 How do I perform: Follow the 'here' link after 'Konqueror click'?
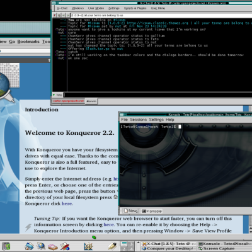point(67,203)
